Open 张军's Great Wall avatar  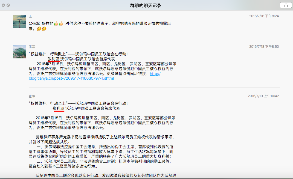(19, 52)
